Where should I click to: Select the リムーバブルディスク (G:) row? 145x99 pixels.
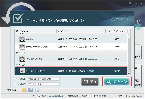(71, 71)
